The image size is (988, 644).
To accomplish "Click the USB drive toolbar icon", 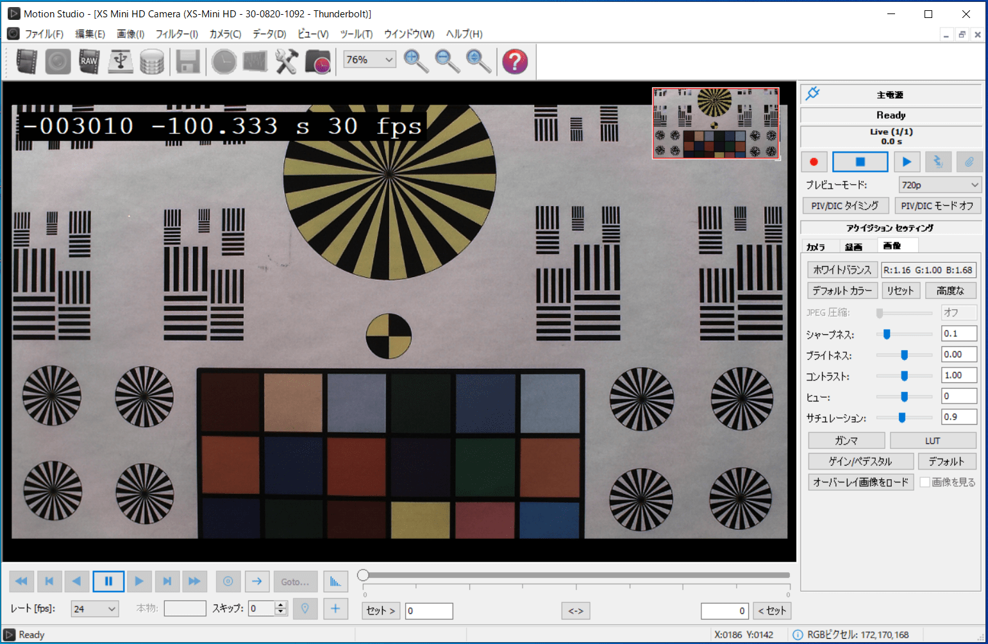I will click(121, 62).
